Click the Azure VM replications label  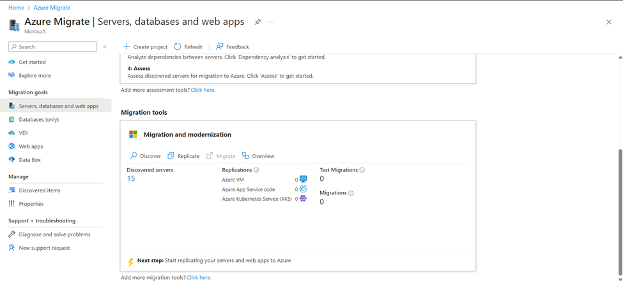pos(233,180)
